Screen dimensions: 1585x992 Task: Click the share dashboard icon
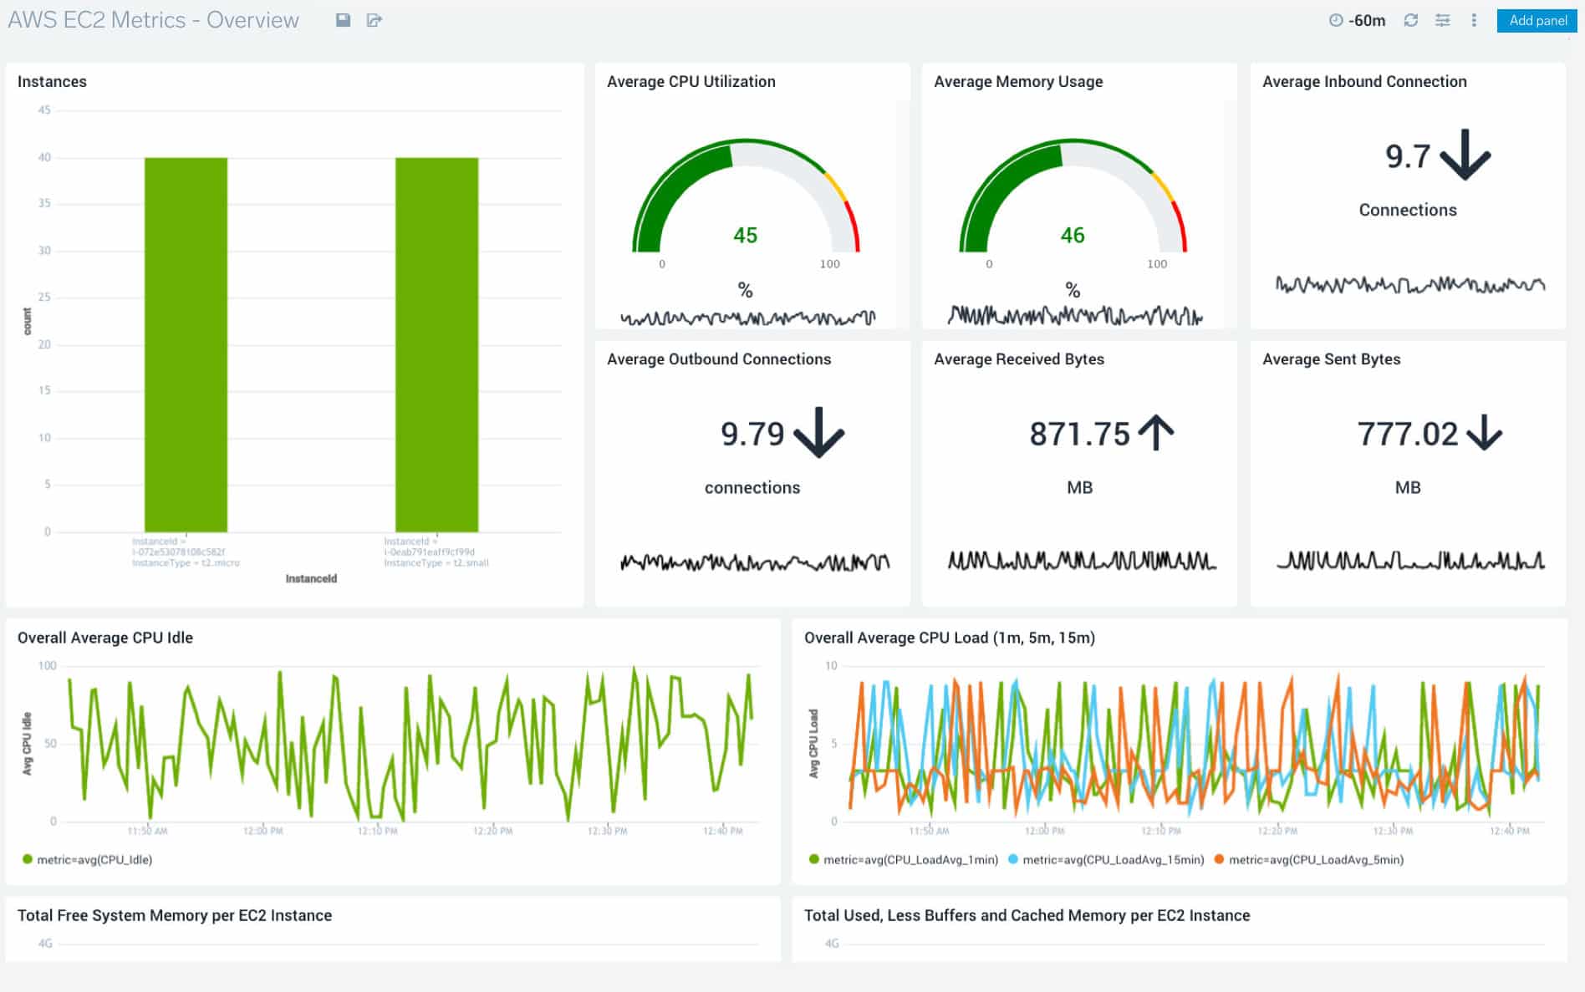375,20
